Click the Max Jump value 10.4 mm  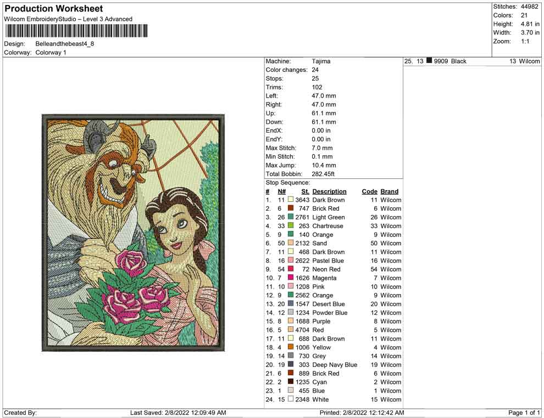pos(324,165)
